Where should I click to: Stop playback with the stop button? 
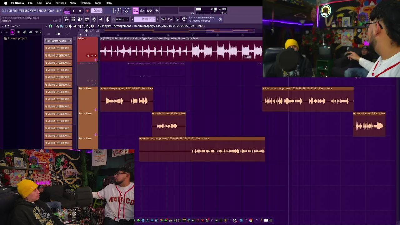80,11
